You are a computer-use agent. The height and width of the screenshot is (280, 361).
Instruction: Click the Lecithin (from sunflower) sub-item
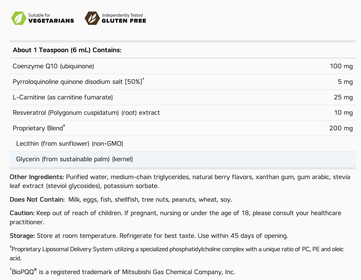(x=69, y=144)
